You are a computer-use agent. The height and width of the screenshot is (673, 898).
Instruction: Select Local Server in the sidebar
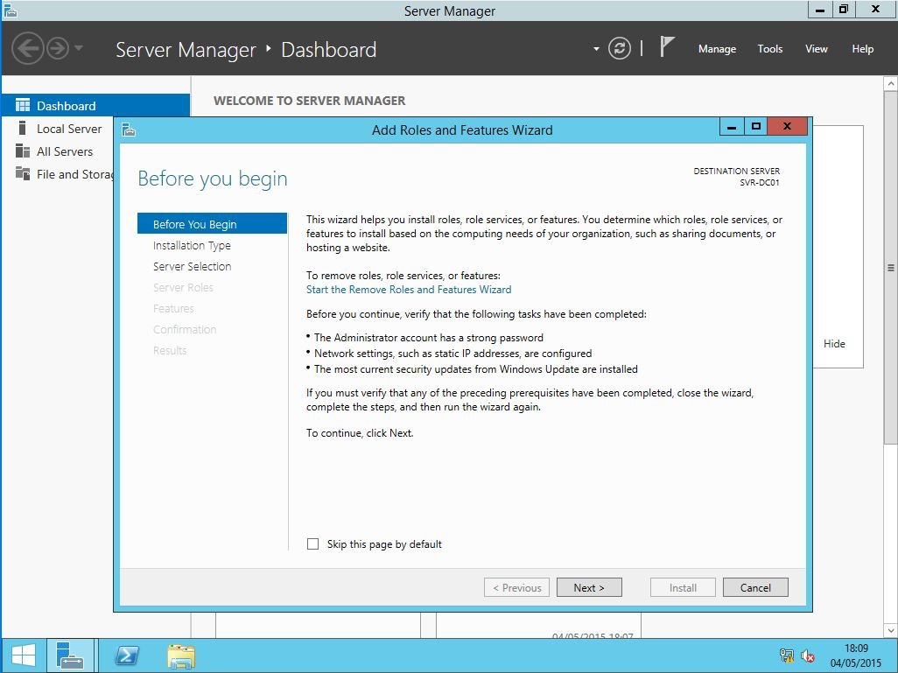coord(69,129)
